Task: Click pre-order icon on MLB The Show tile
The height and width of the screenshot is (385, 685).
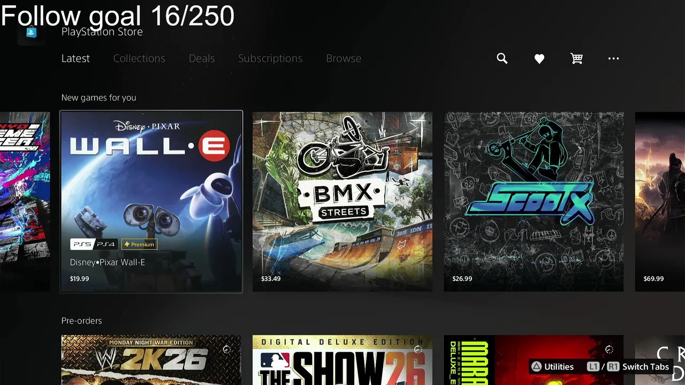Action: pos(418,350)
